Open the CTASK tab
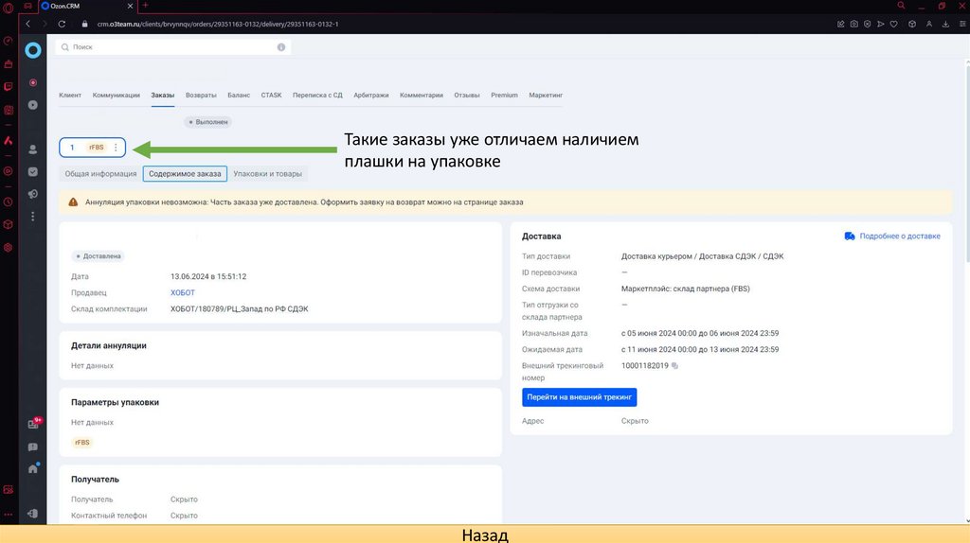The width and height of the screenshot is (970, 543). (x=271, y=96)
